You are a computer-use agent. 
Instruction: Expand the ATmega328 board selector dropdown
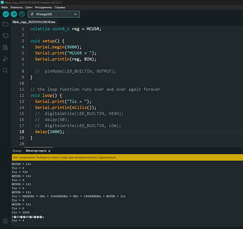54,14
